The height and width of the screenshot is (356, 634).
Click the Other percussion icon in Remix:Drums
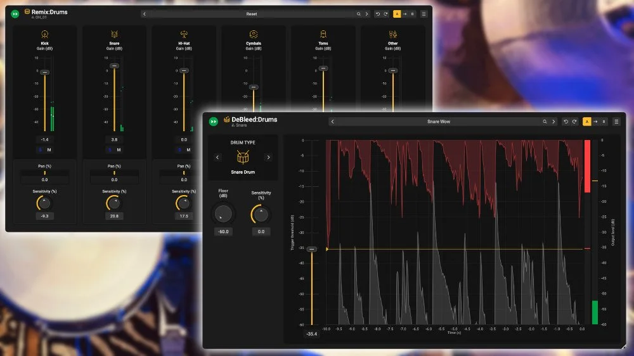[x=392, y=34]
